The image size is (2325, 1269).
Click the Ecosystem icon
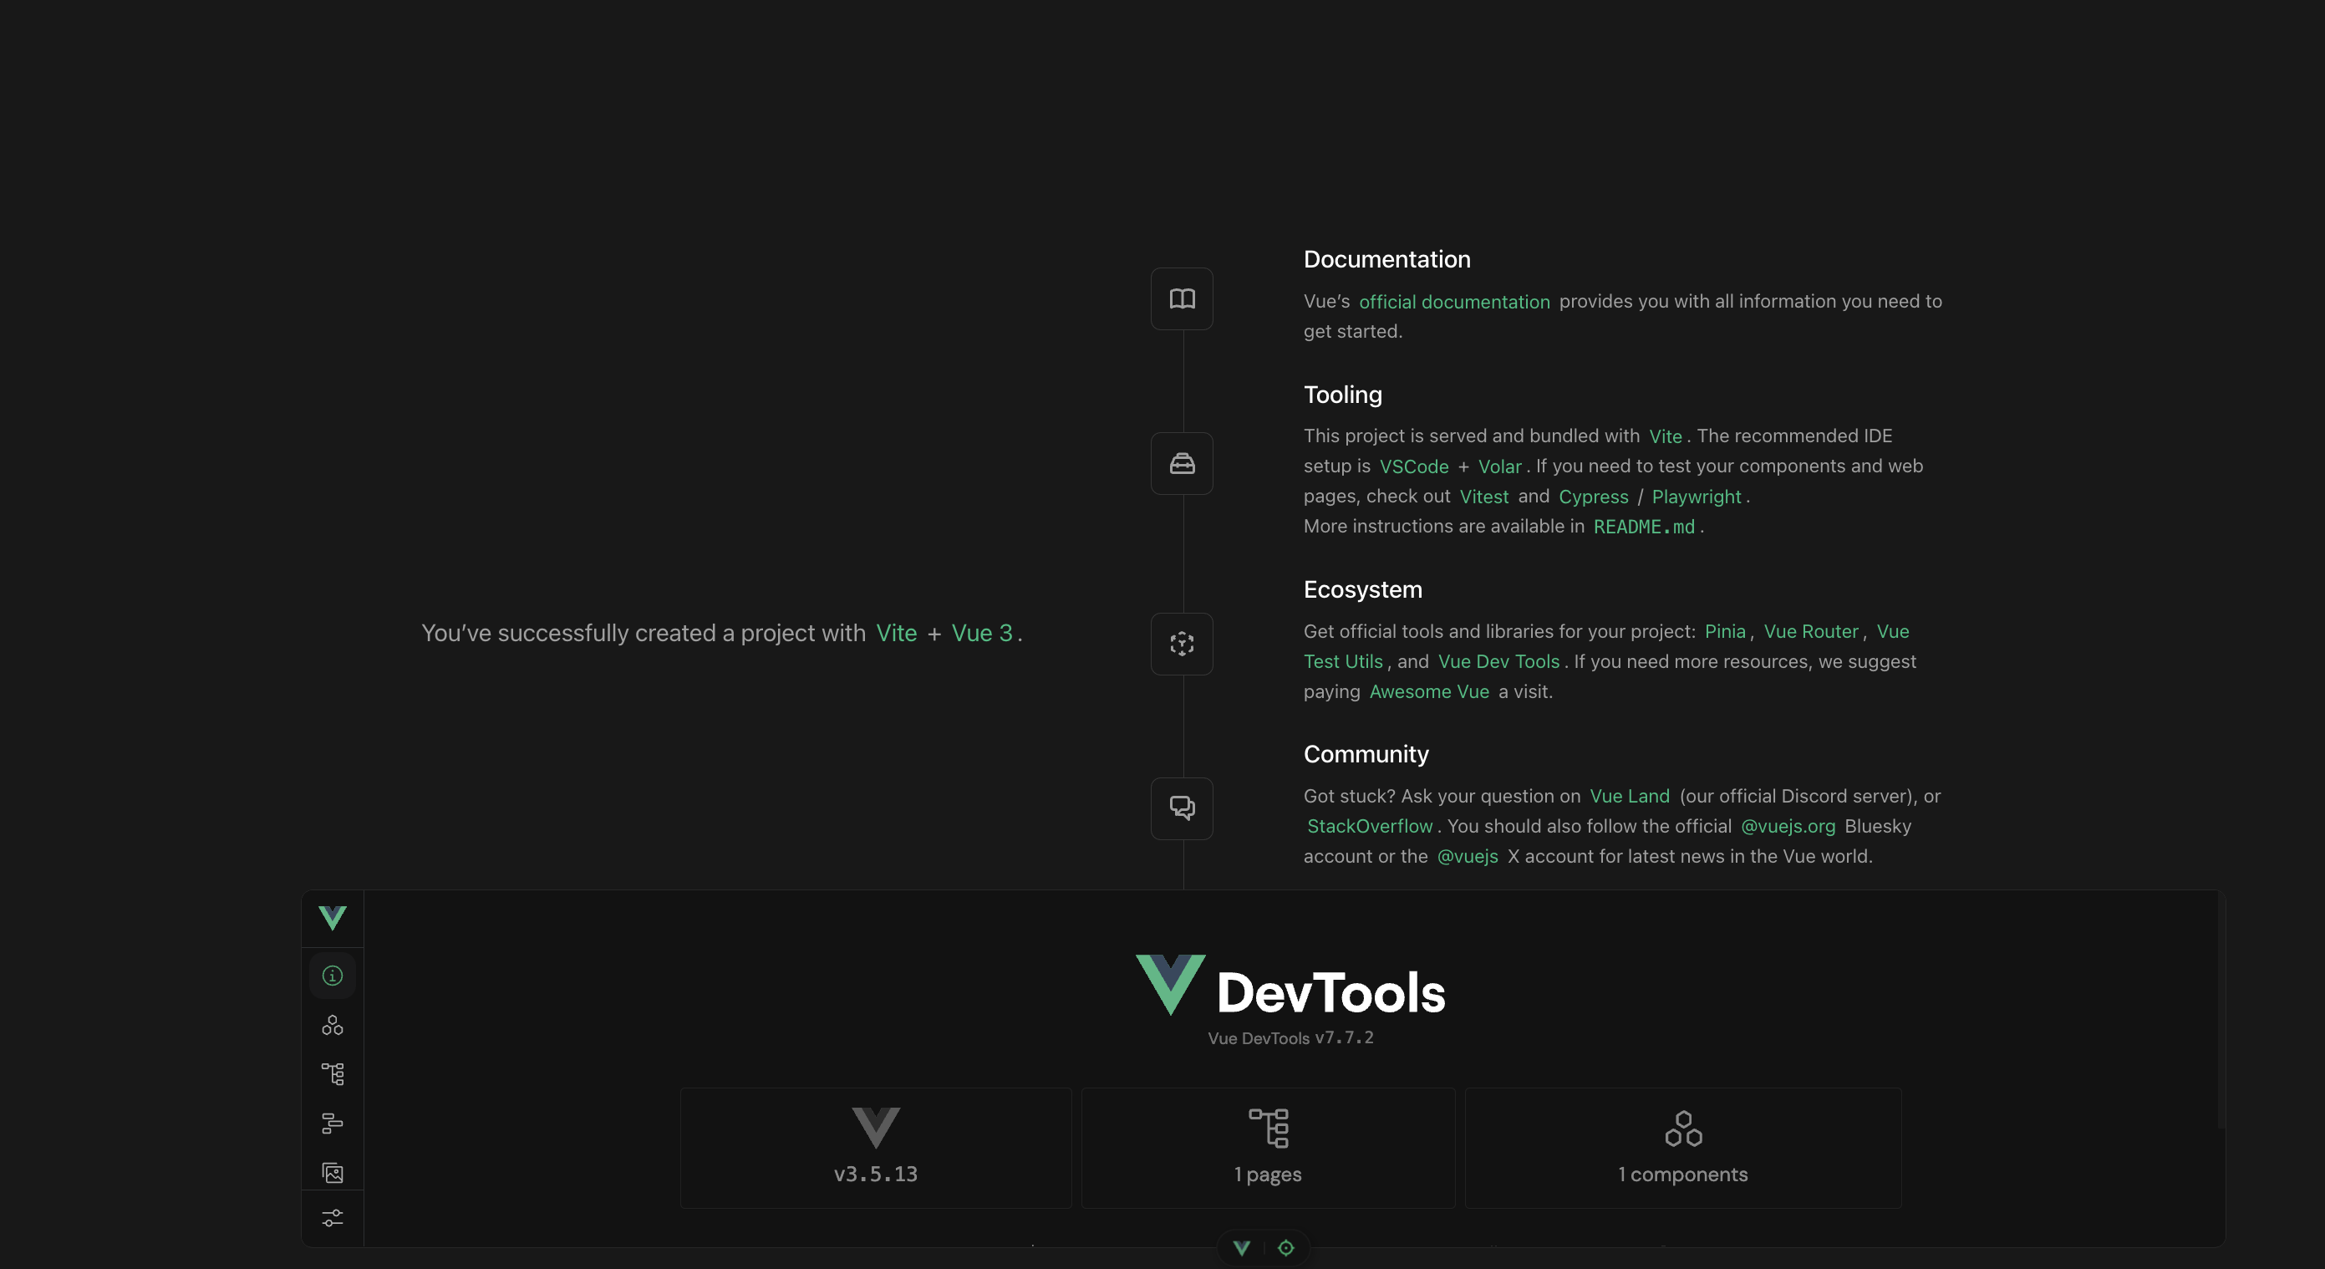(x=1183, y=645)
